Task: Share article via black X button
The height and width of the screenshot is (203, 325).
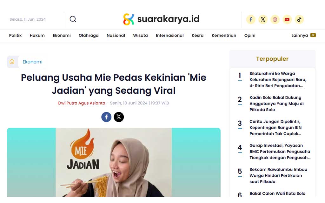Action: (119, 117)
